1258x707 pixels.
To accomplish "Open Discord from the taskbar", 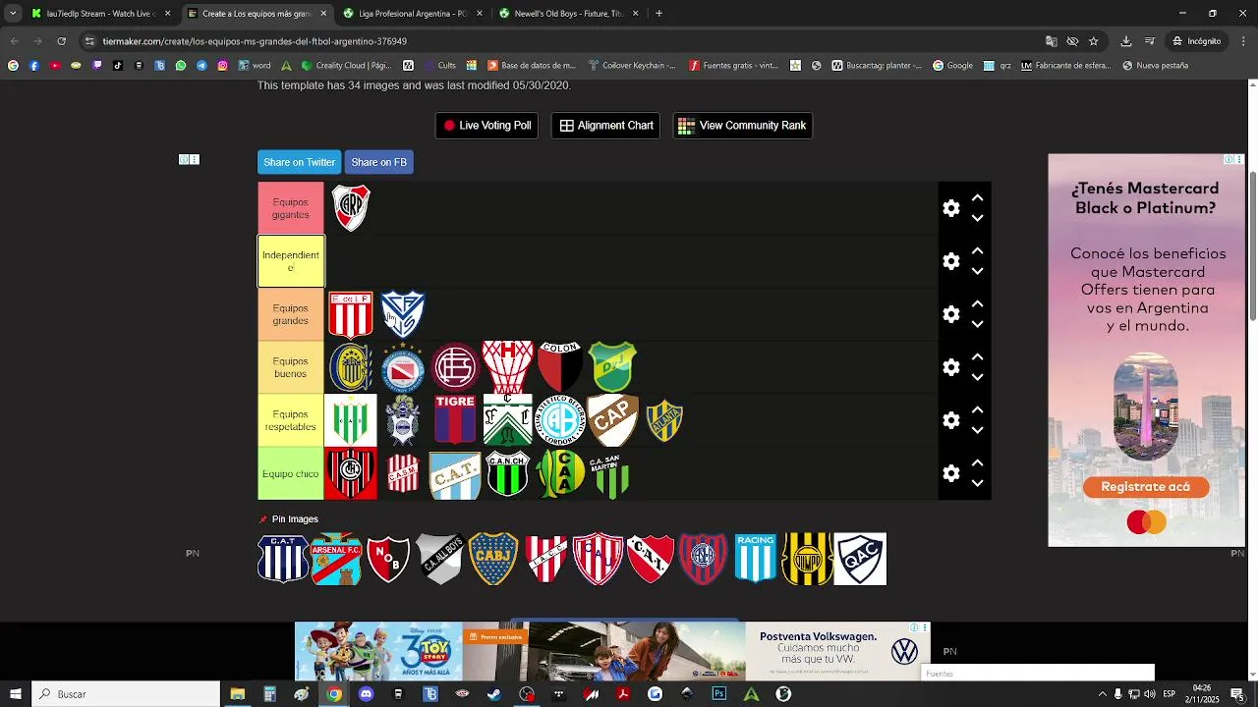I will tap(367, 694).
